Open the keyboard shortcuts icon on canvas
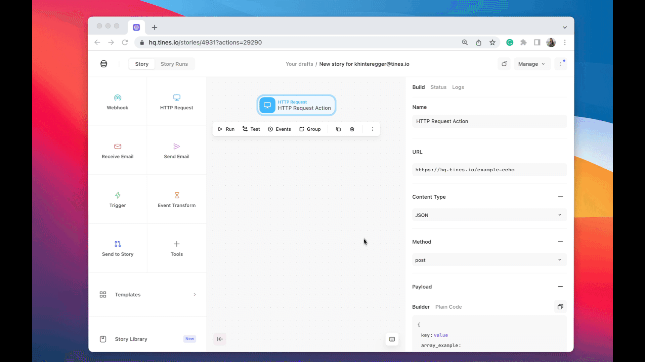The height and width of the screenshot is (362, 645). coord(392,339)
